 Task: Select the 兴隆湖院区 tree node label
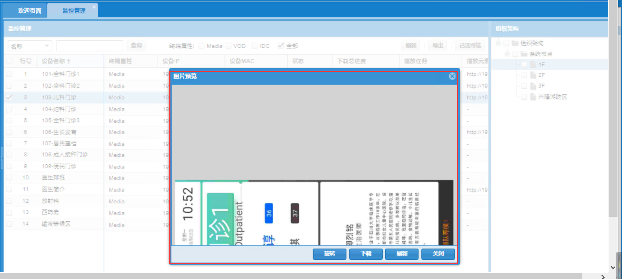click(553, 97)
